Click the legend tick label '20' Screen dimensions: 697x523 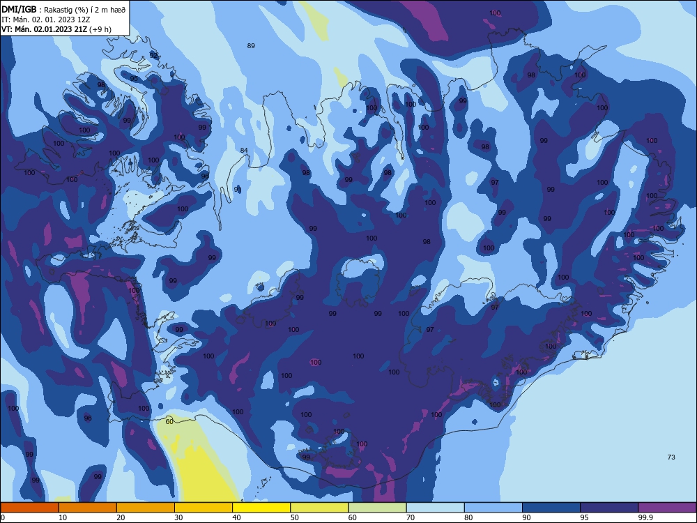(x=121, y=517)
